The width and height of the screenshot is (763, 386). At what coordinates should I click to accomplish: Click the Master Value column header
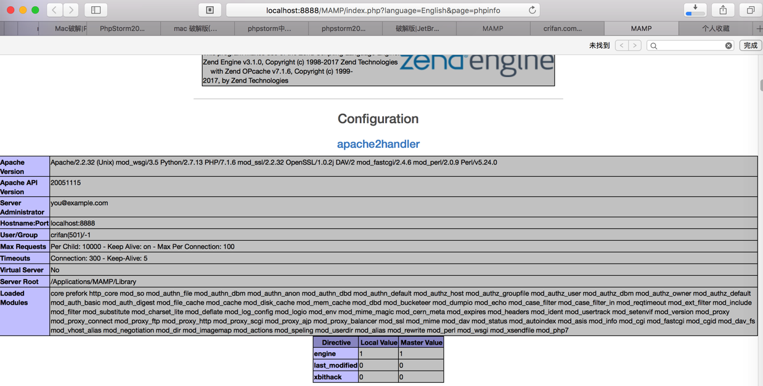pos(421,343)
